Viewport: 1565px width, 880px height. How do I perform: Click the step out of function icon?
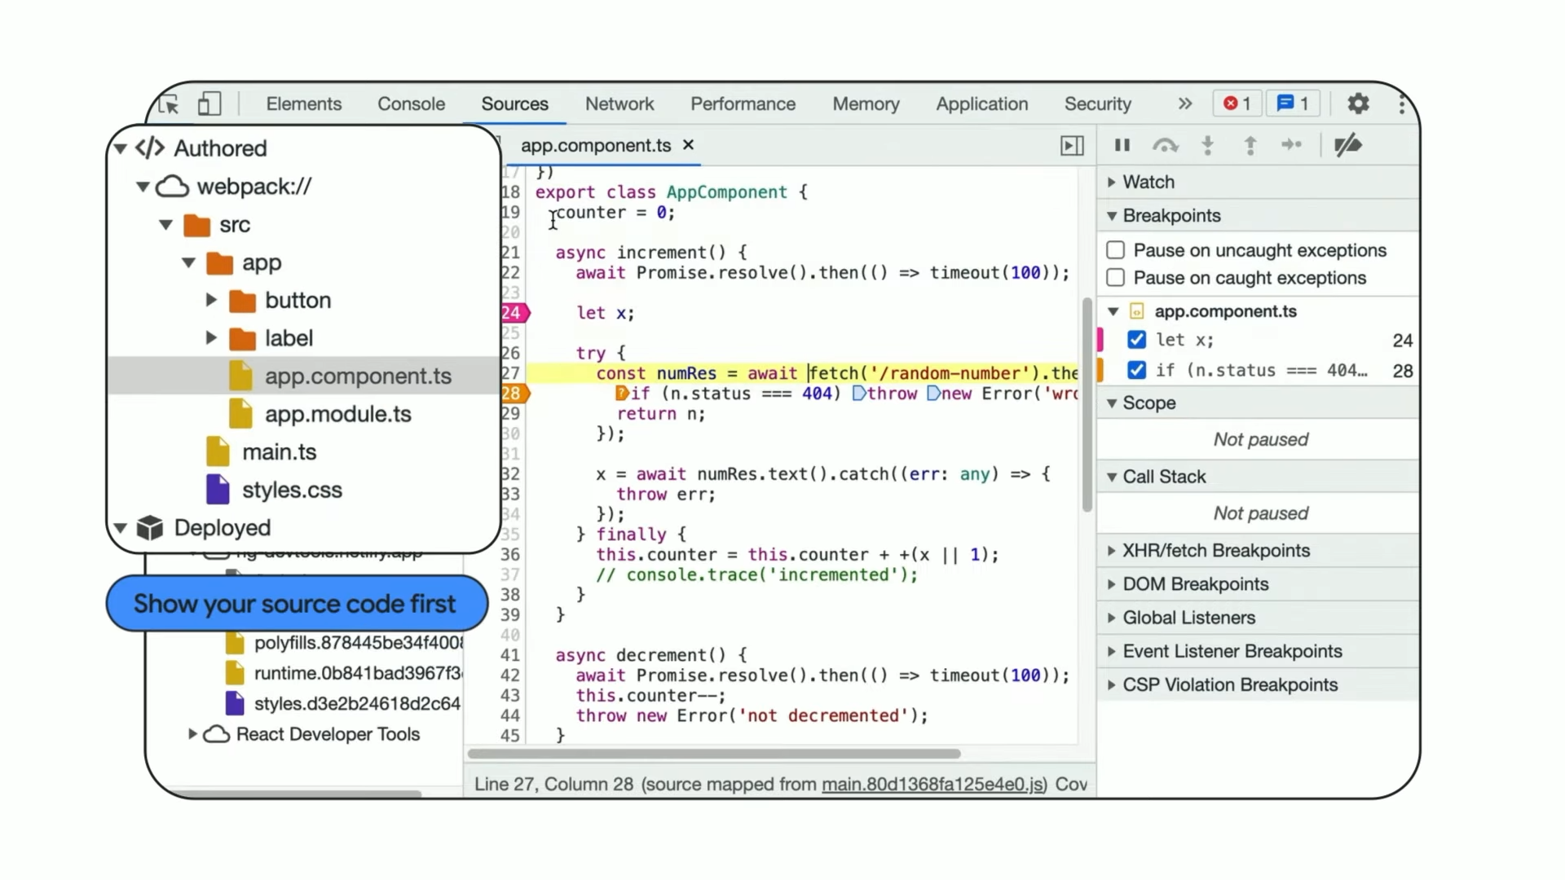click(1250, 145)
